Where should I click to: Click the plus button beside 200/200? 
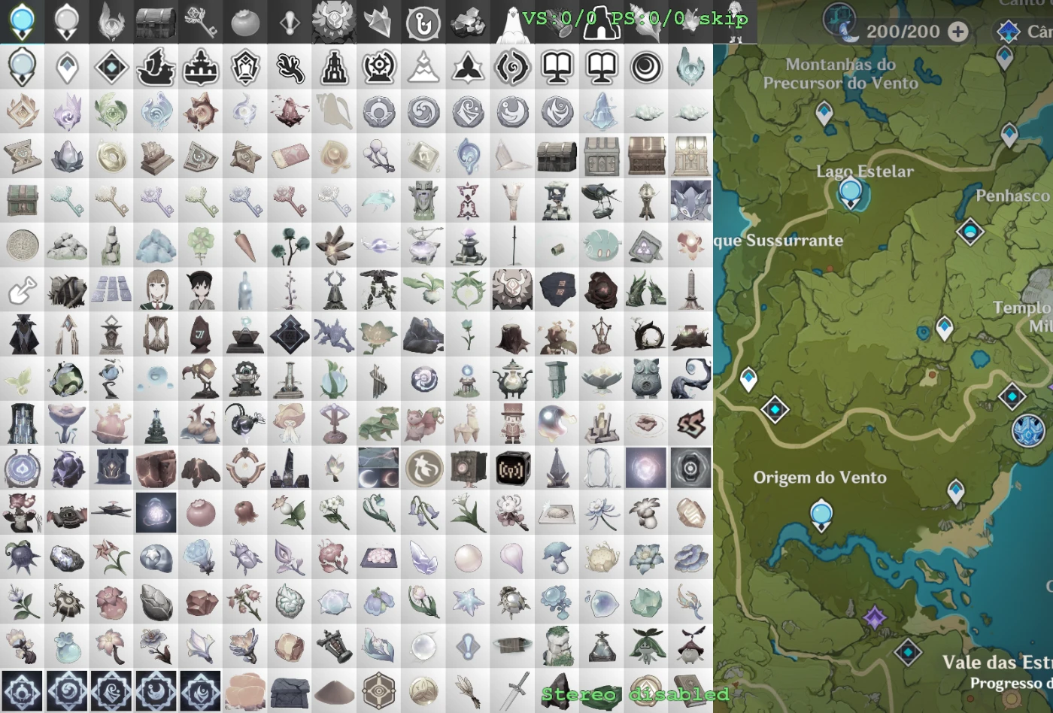click(957, 32)
